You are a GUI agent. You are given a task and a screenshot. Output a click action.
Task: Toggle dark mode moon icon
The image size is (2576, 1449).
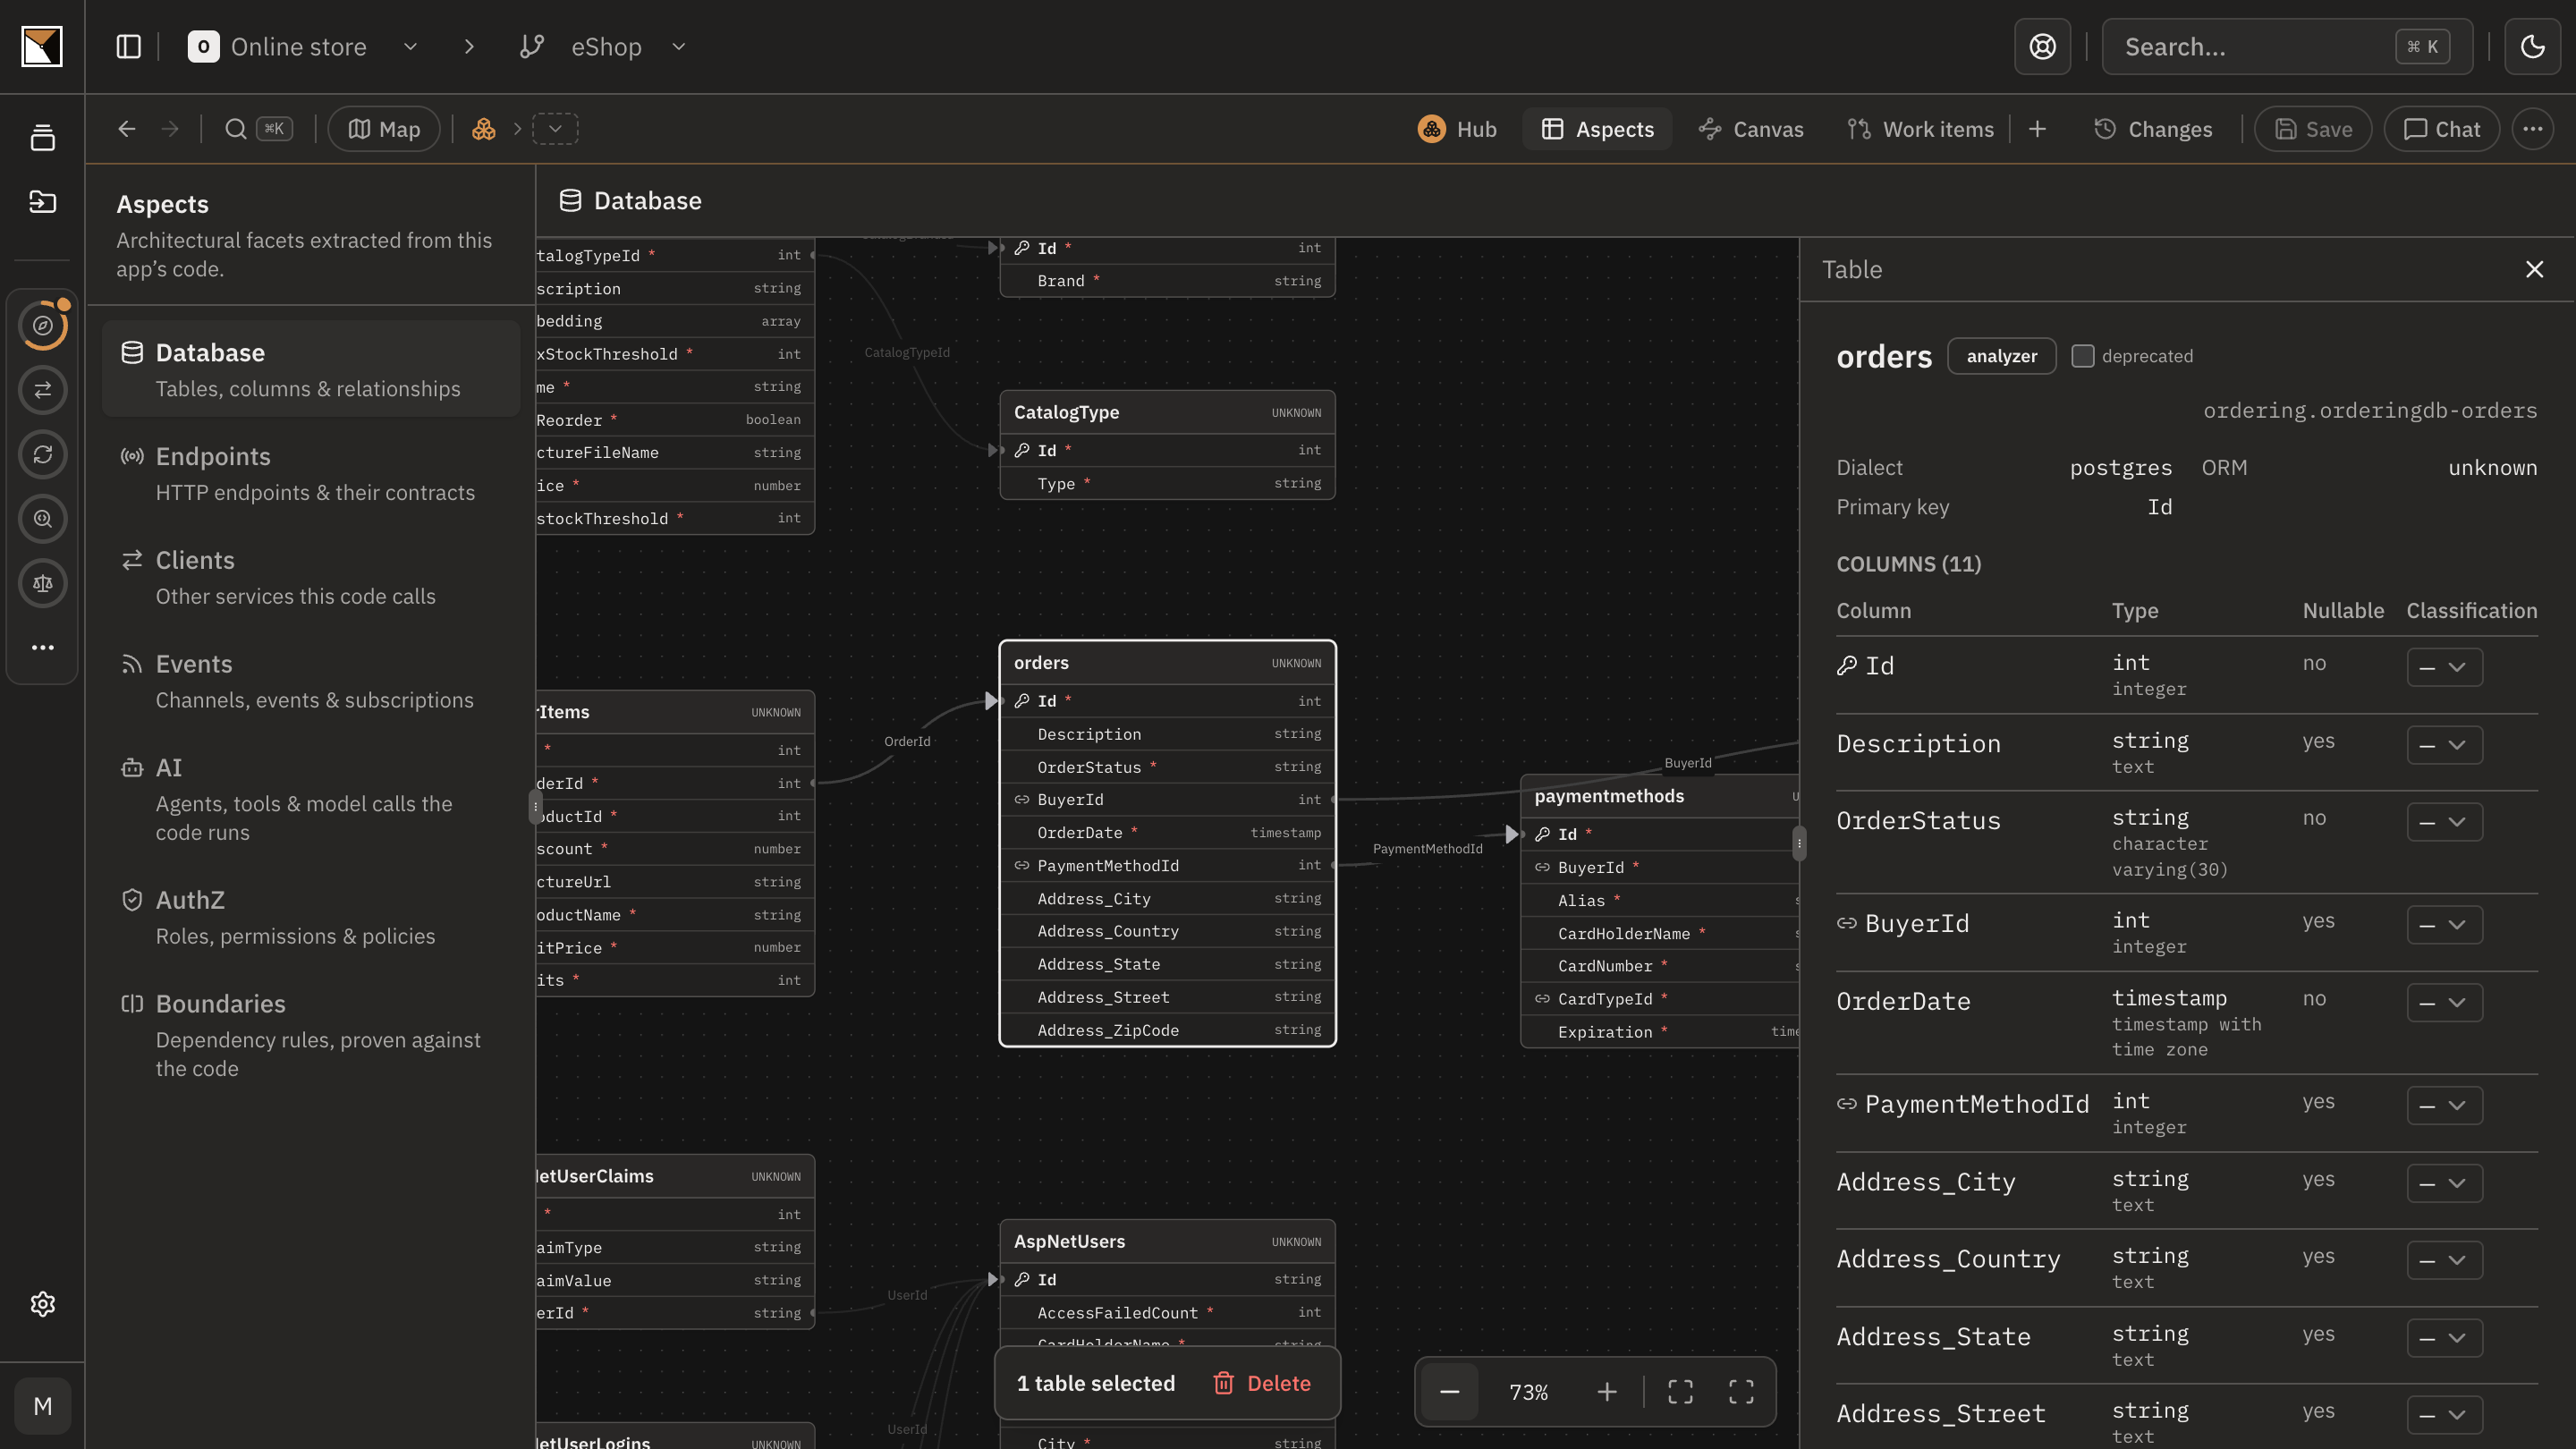2532,47
